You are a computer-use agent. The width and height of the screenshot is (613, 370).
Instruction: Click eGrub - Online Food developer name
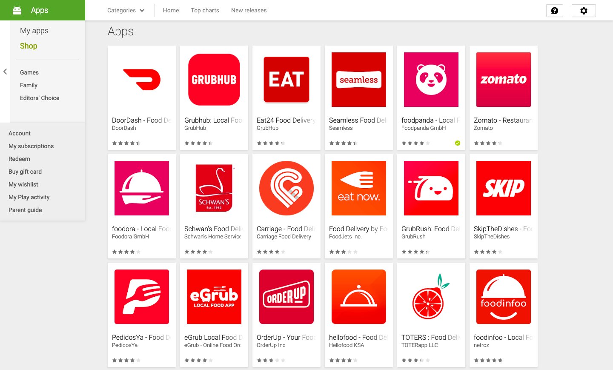212,345
